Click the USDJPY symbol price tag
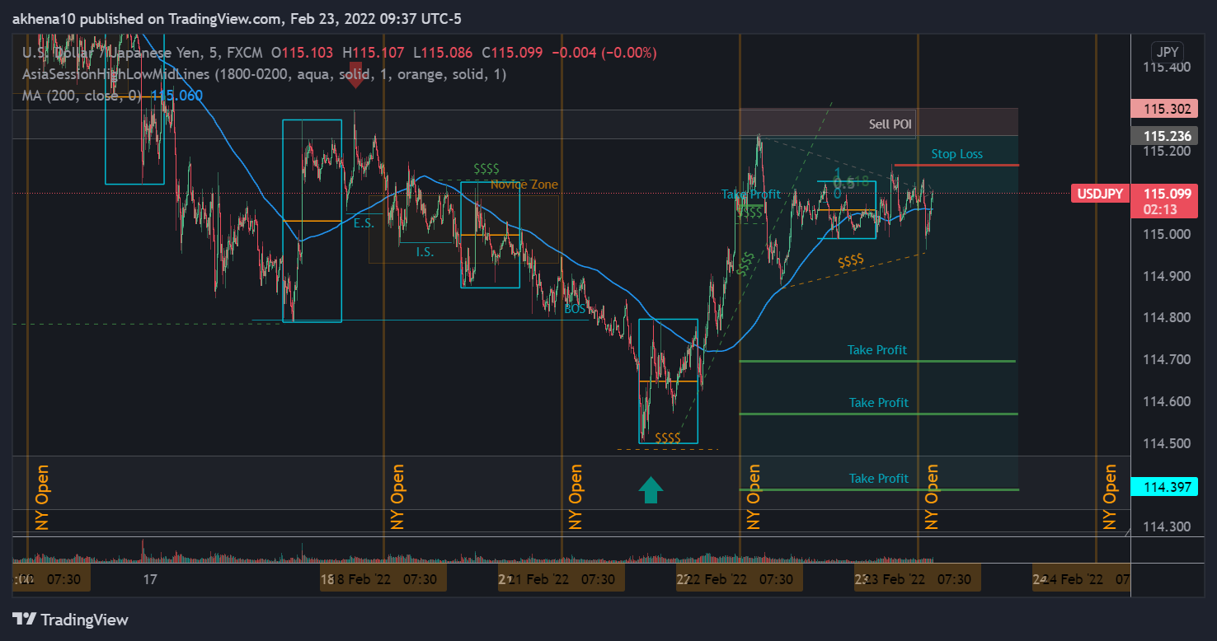 [1101, 194]
